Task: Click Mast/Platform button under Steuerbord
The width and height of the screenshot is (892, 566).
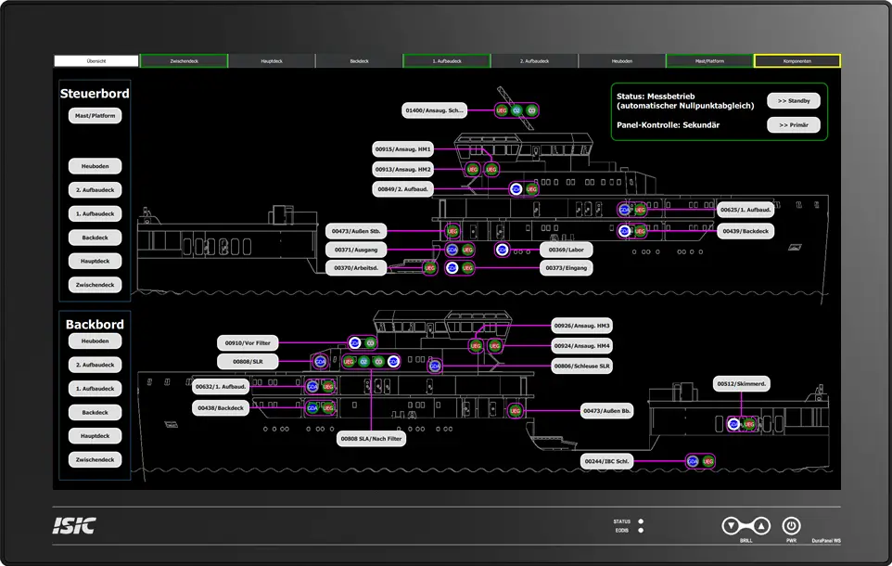Action: tap(95, 116)
